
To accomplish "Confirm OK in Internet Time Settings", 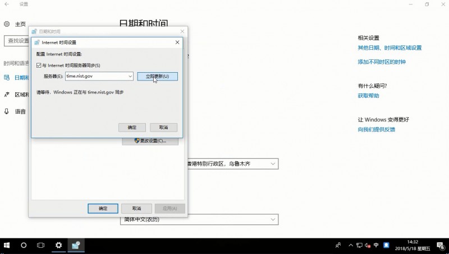I will (132, 128).
